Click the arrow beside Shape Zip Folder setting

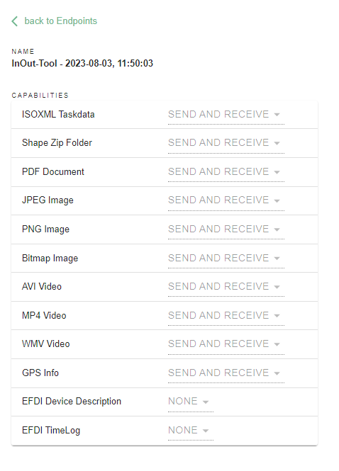pos(277,143)
